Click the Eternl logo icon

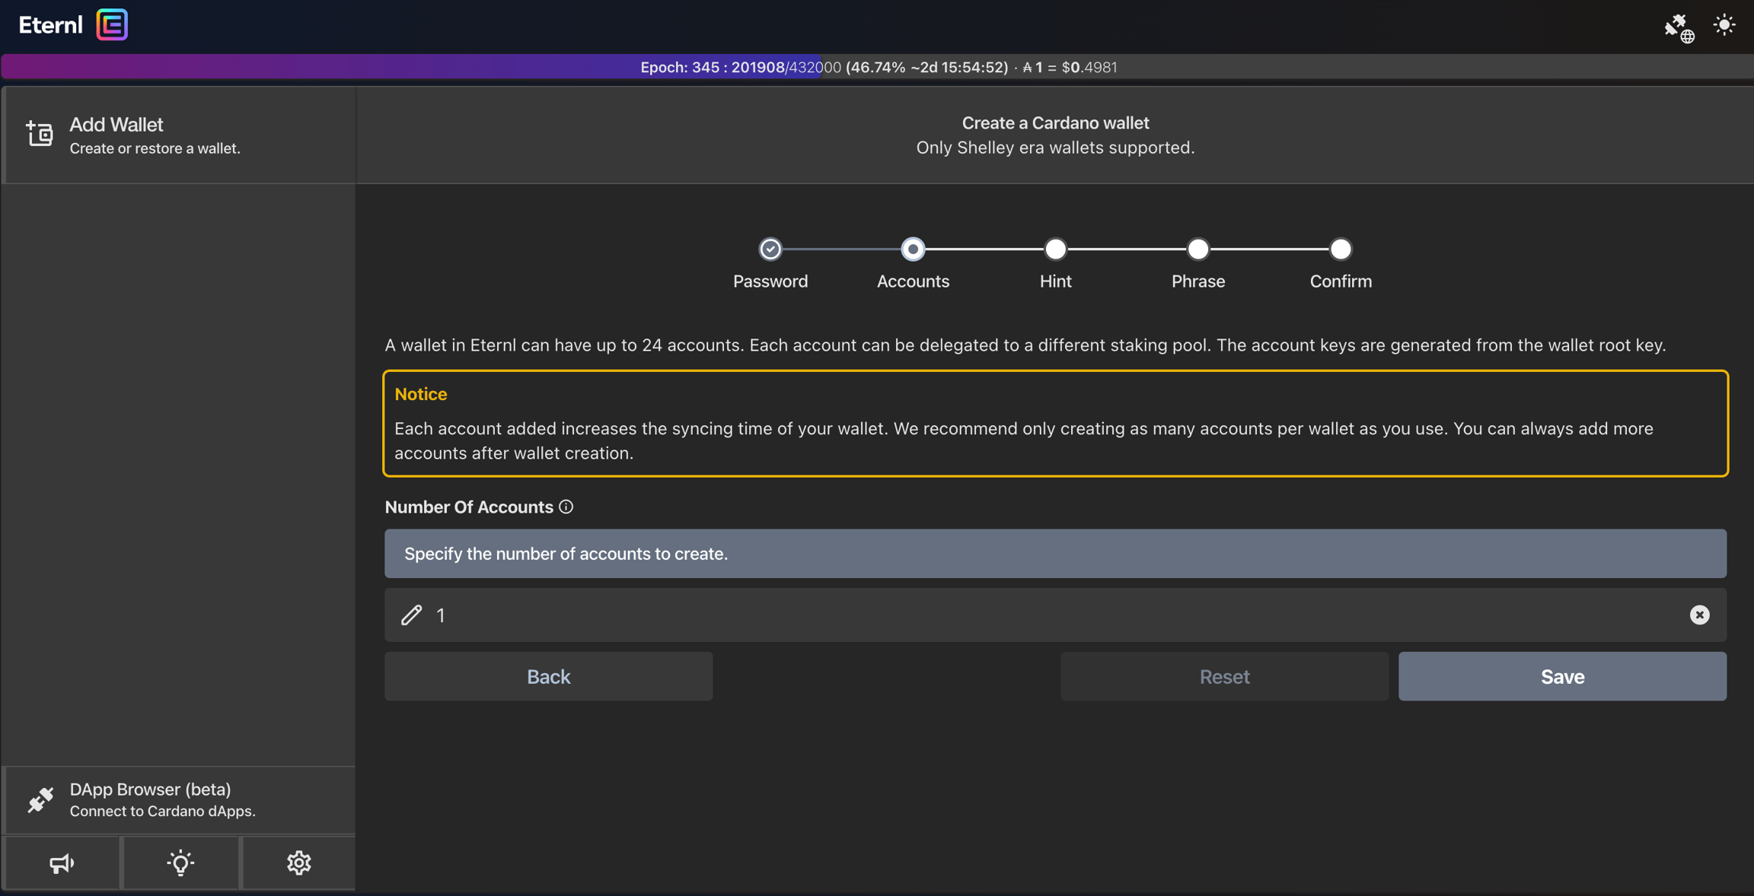(112, 25)
